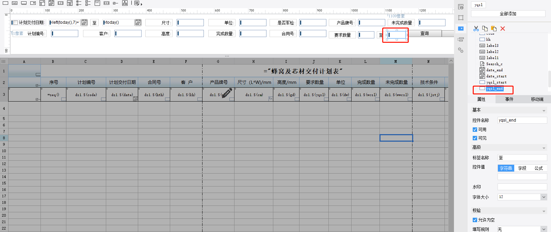The width and height of the screenshot is (551, 232).
Task: Open the predefined widget tool
Action: (137, 3)
